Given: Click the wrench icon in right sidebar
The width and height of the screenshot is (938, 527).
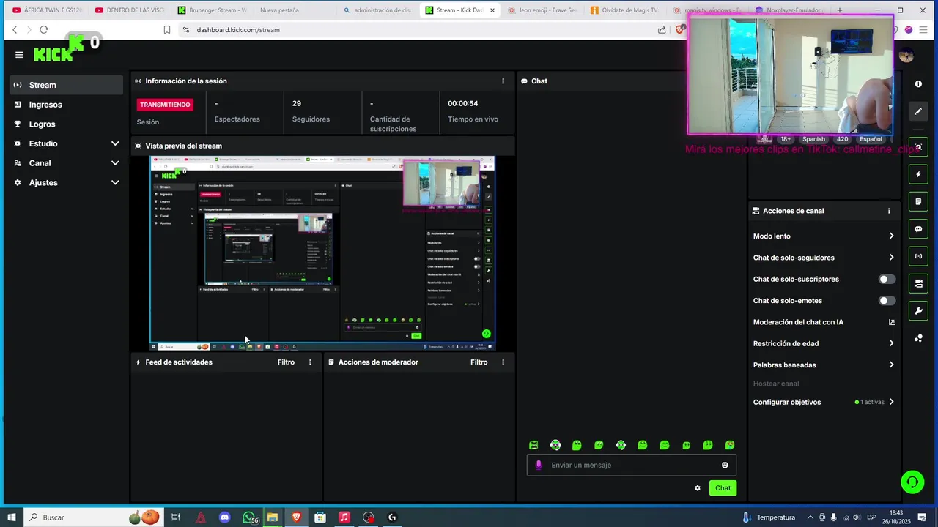Looking at the screenshot, I should tap(918, 311).
